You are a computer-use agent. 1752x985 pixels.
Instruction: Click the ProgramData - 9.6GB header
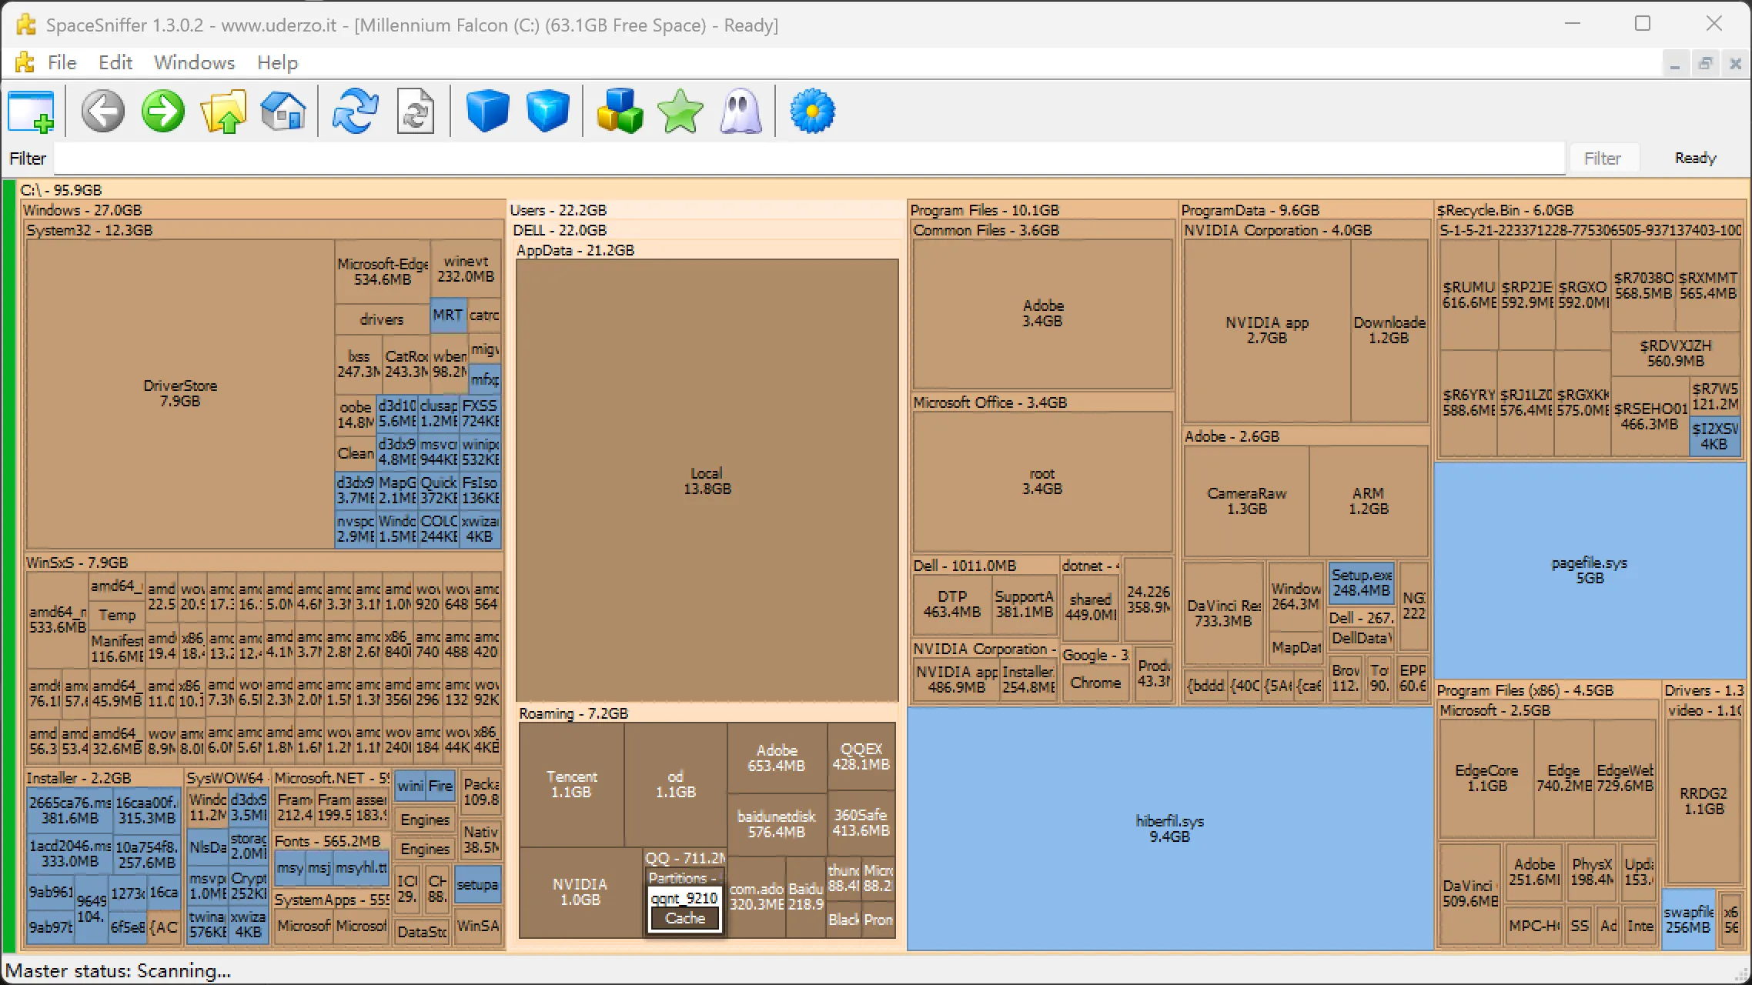(x=1250, y=210)
